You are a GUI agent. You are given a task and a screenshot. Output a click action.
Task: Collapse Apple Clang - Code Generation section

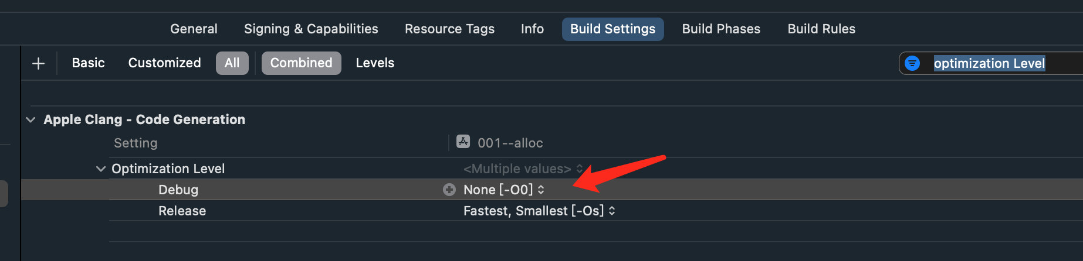tap(31, 119)
